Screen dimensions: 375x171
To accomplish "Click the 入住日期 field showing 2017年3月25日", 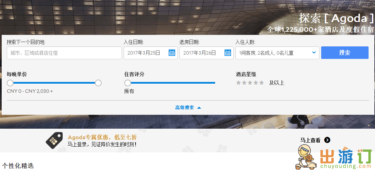I will pyautogui.click(x=151, y=53).
